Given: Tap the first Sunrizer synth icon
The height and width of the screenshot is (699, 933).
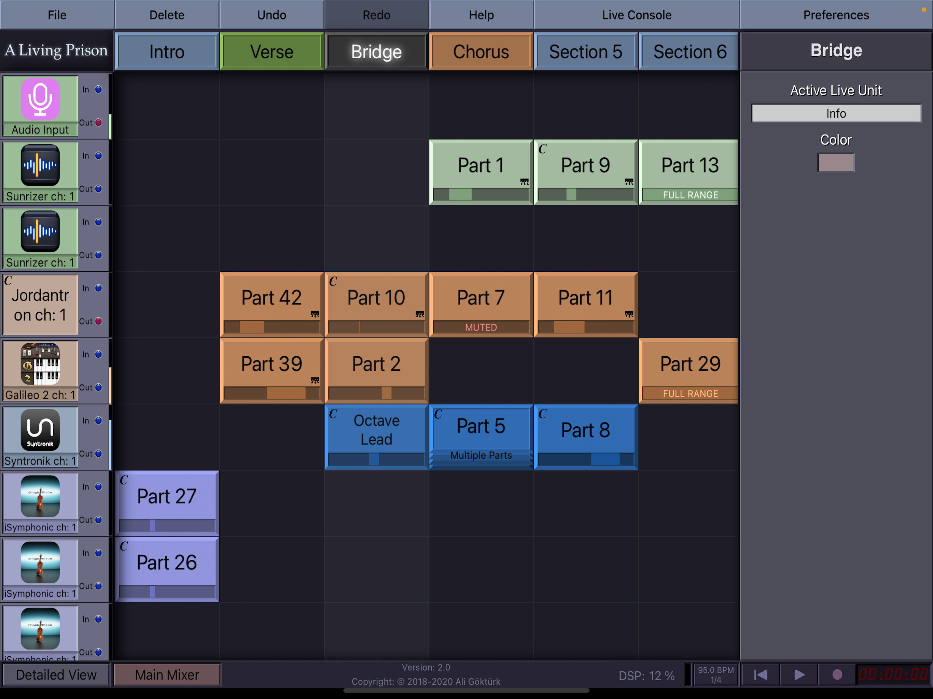Looking at the screenshot, I should coord(40,165).
